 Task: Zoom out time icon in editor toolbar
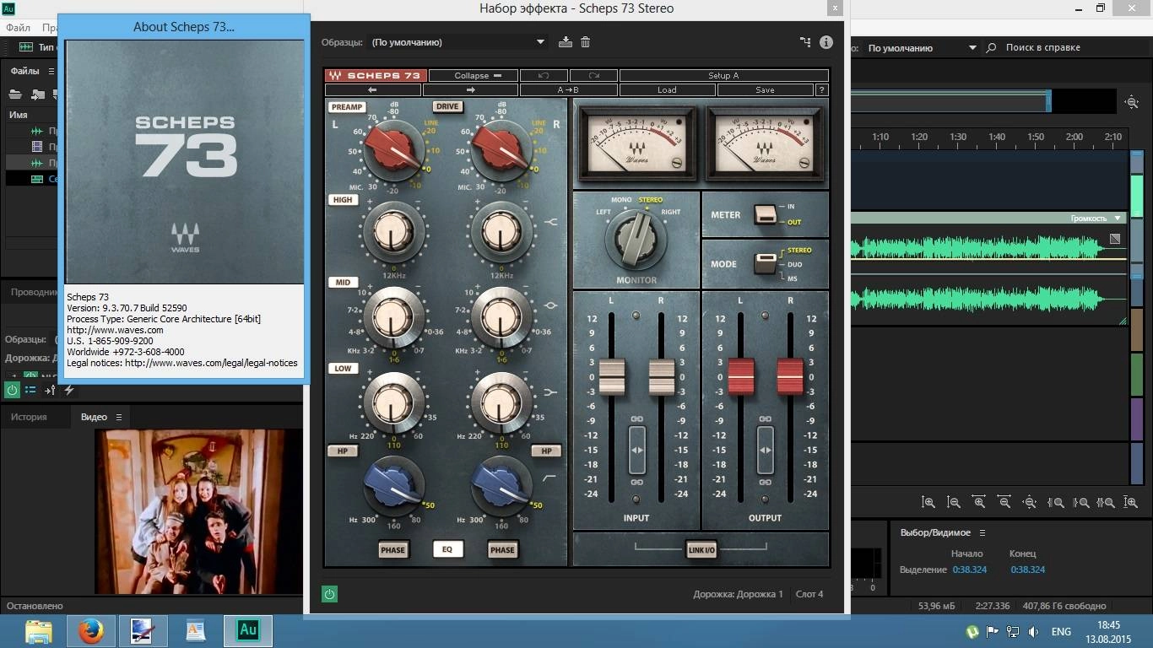(x=1004, y=502)
